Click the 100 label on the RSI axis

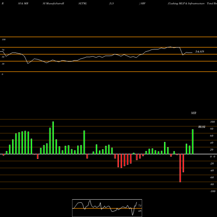(3, 39)
